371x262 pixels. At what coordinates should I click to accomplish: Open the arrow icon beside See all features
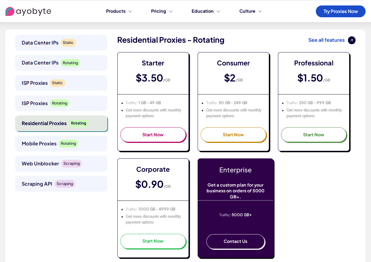[352, 40]
